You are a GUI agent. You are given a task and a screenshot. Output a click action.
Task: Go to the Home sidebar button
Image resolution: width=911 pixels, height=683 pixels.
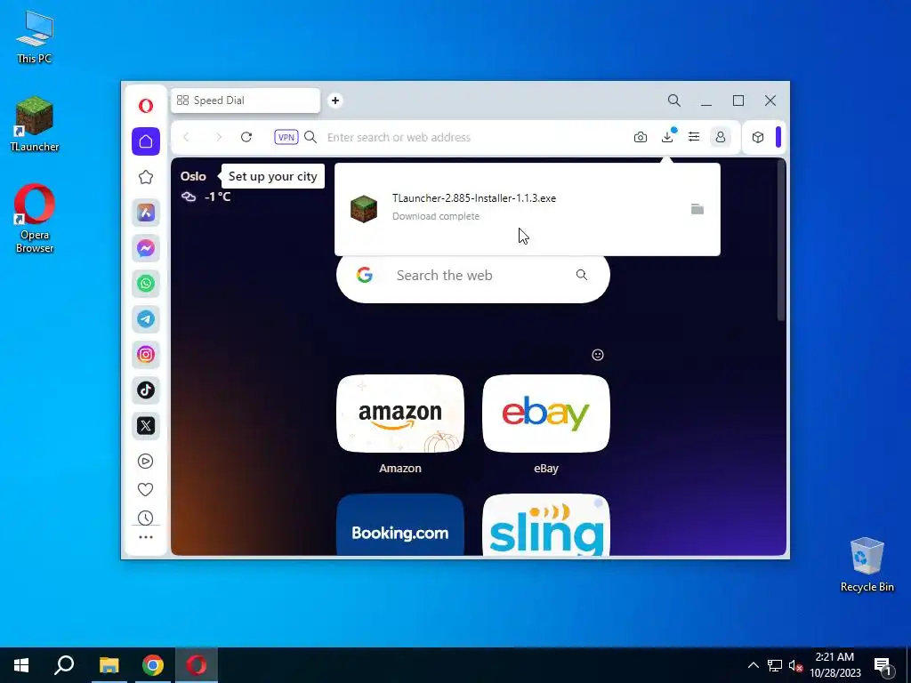146,141
